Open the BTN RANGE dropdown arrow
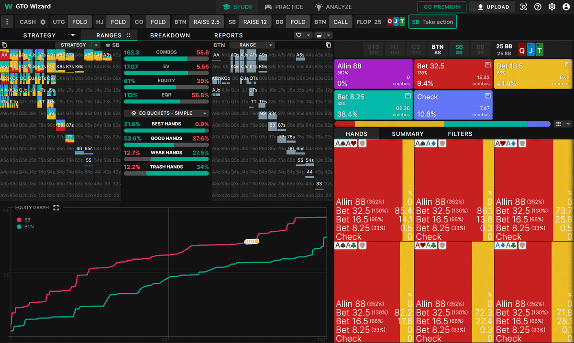Viewport: 574px width, 343px height. pyautogui.click(x=270, y=45)
